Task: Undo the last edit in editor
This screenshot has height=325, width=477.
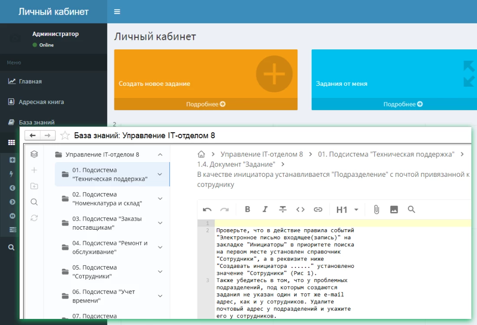Action: tap(207, 209)
